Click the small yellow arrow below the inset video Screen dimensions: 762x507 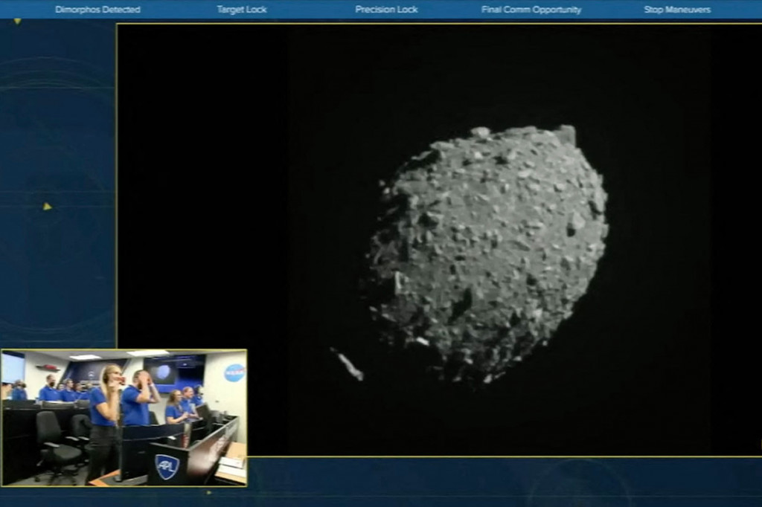209,493
